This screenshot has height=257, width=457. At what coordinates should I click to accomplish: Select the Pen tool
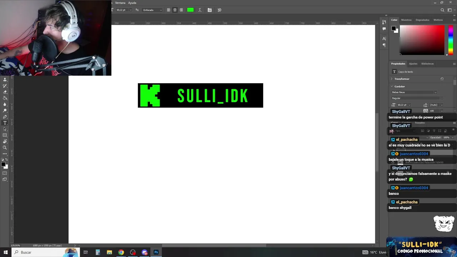click(5, 117)
